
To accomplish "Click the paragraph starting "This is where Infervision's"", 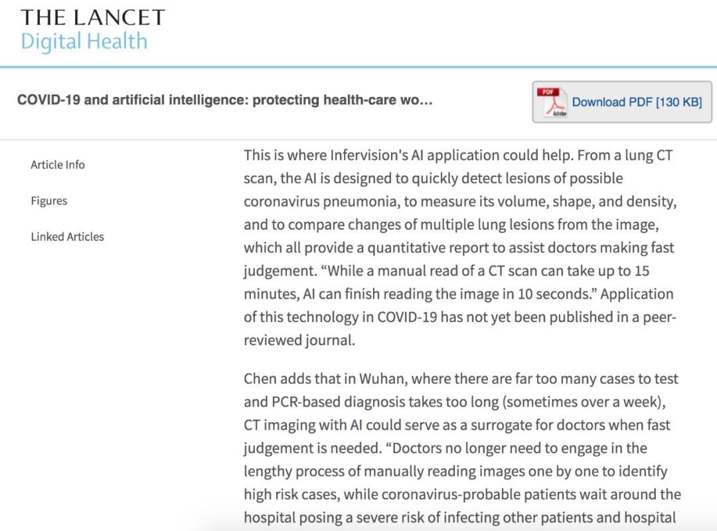I will coord(459,248).
